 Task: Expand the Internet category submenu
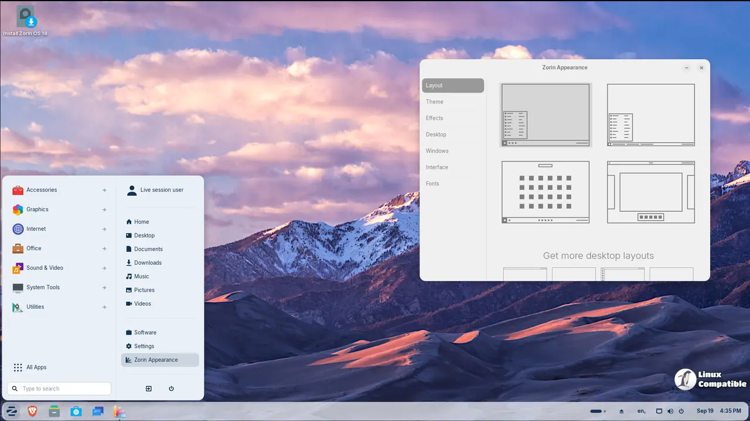pyautogui.click(x=37, y=229)
